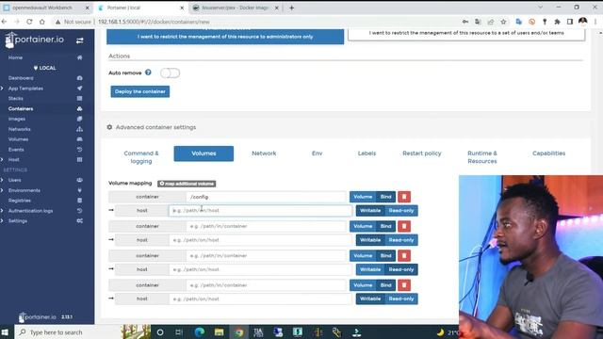Viewport: 603px width, 339px height.
Task: Click the browser address bar URL
Action: point(154,22)
